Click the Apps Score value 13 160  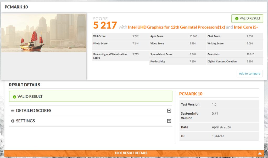(193, 36)
